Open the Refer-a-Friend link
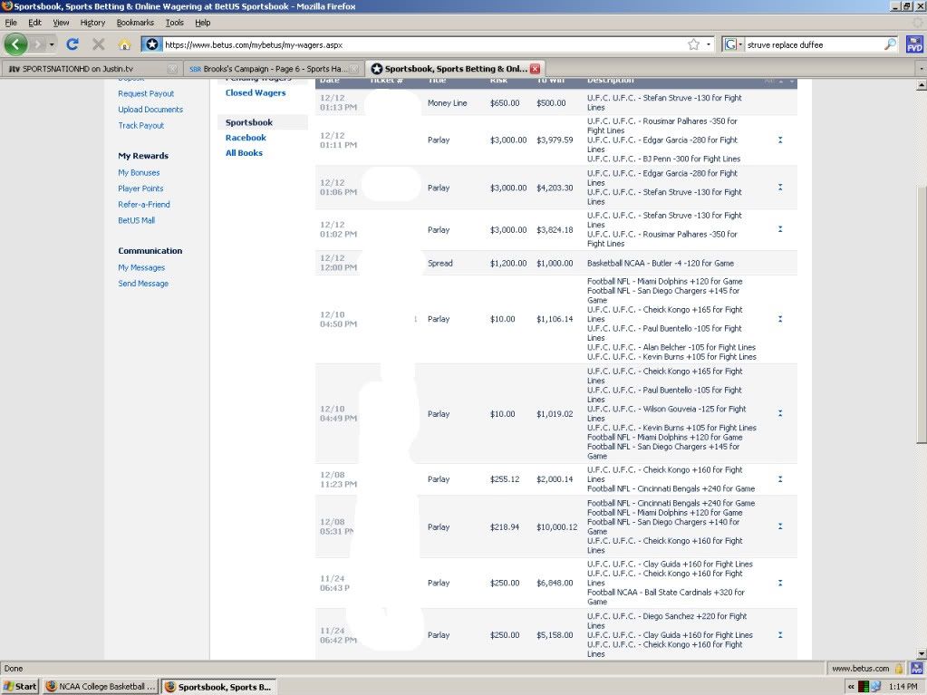The image size is (927, 695). pos(144,205)
